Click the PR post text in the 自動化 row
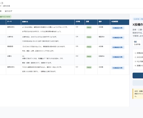 tap(43, 60)
